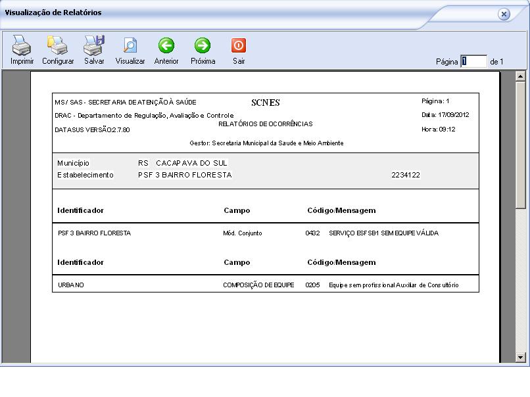Click the scrollbar up arrow
530x397 pixels.
[x=521, y=76]
